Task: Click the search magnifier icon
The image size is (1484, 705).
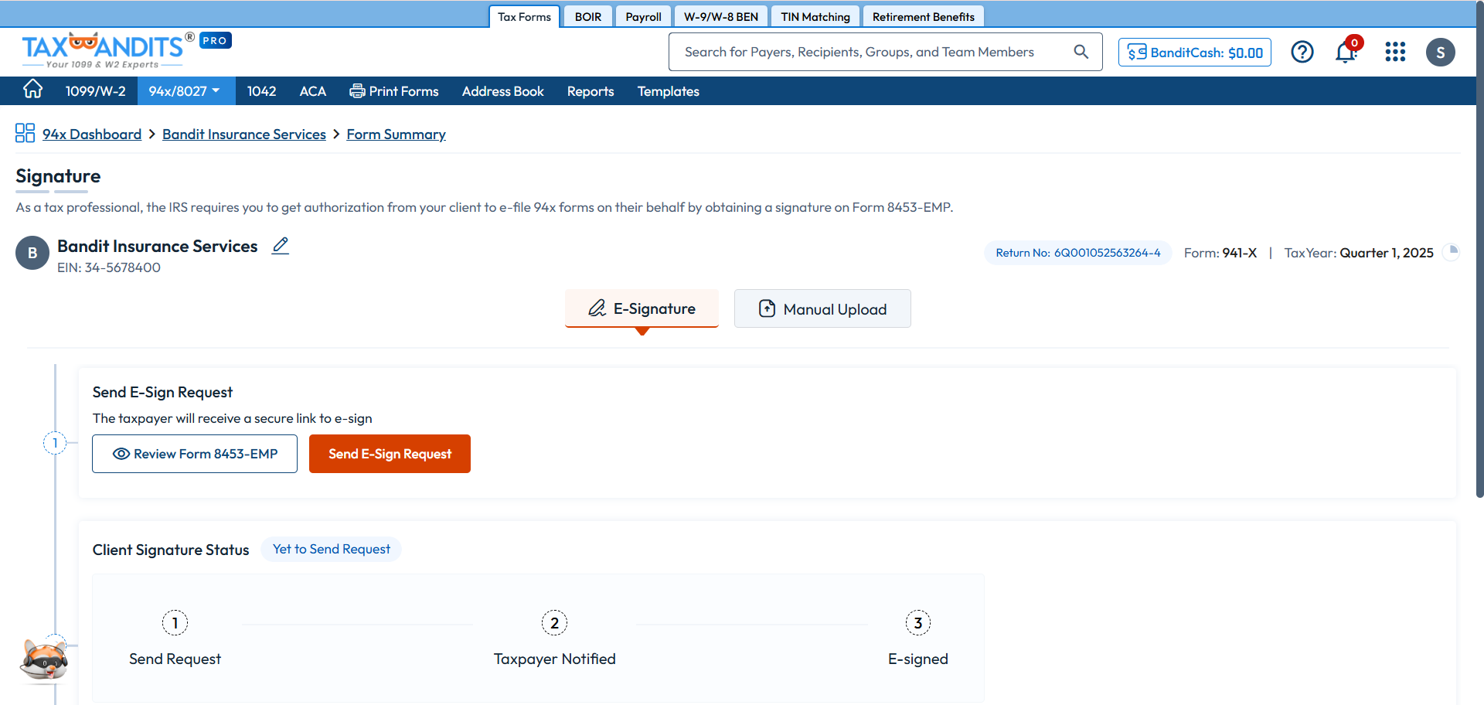Action: 1081,52
